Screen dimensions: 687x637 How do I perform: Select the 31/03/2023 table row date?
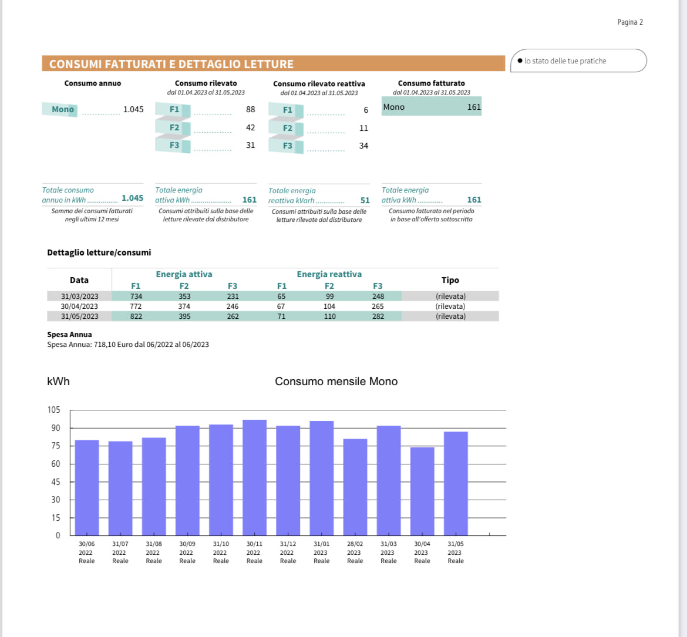[79, 296]
